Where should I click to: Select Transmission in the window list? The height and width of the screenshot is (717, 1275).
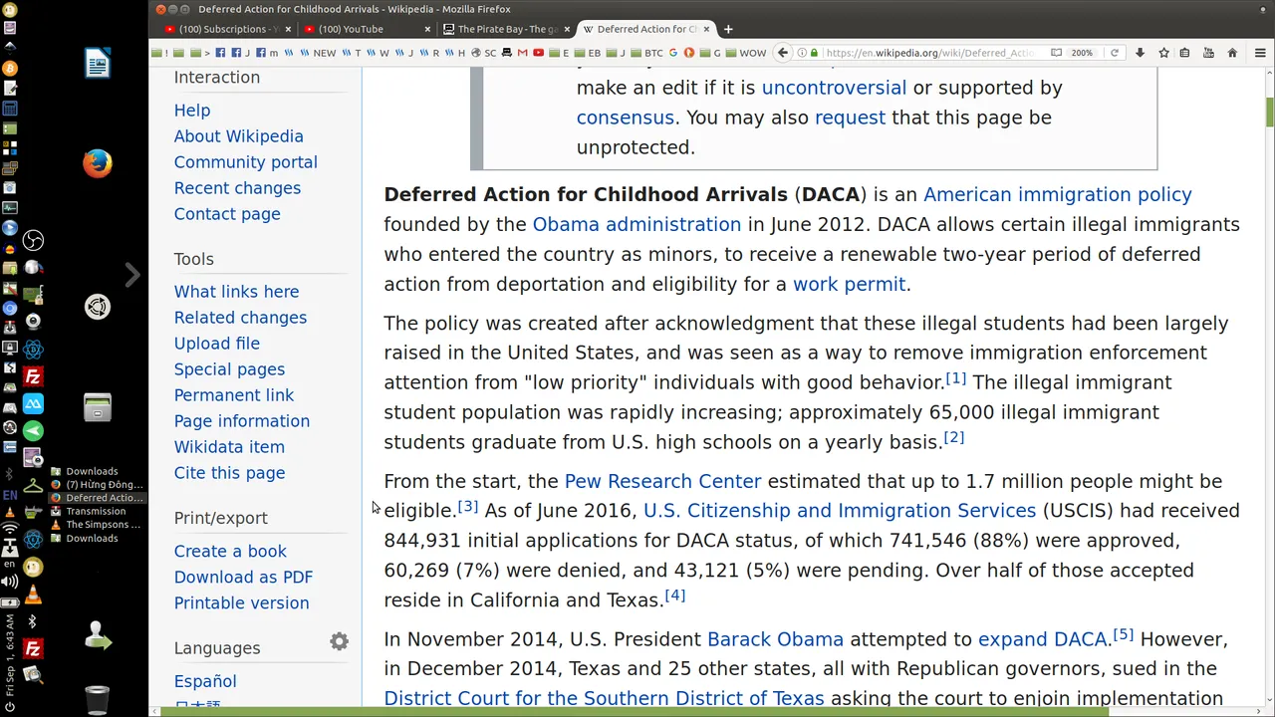tap(96, 511)
